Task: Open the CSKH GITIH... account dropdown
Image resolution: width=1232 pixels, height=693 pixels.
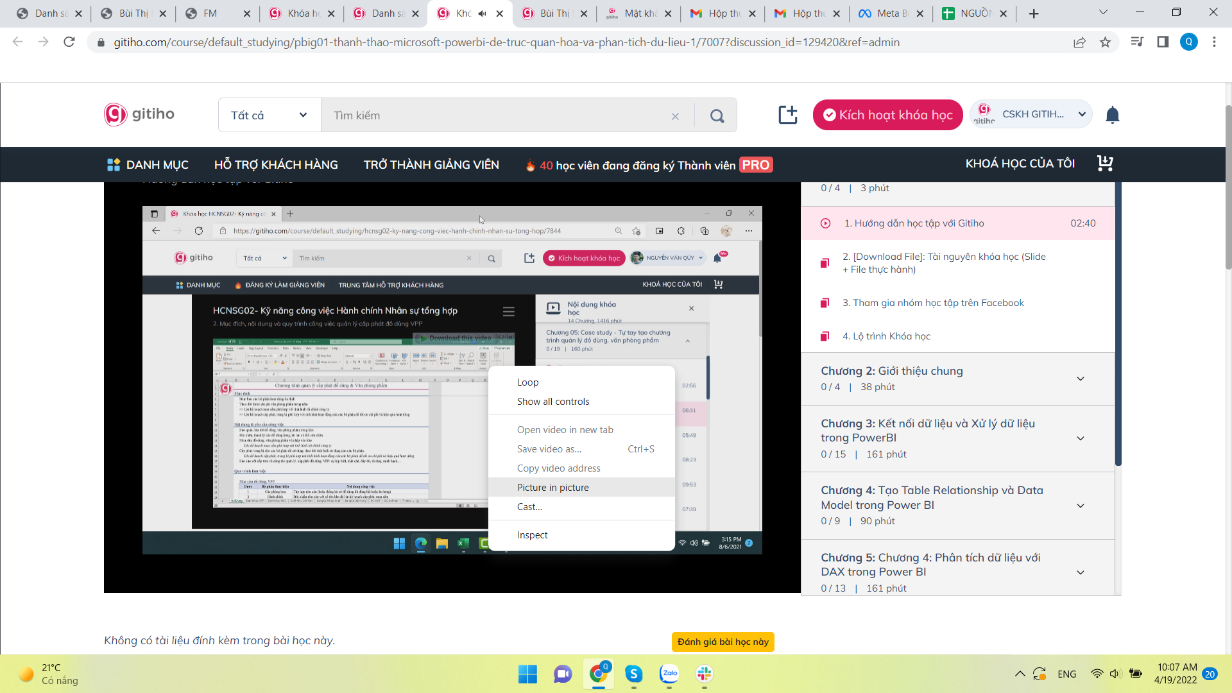Action: [x=1031, y=114]
